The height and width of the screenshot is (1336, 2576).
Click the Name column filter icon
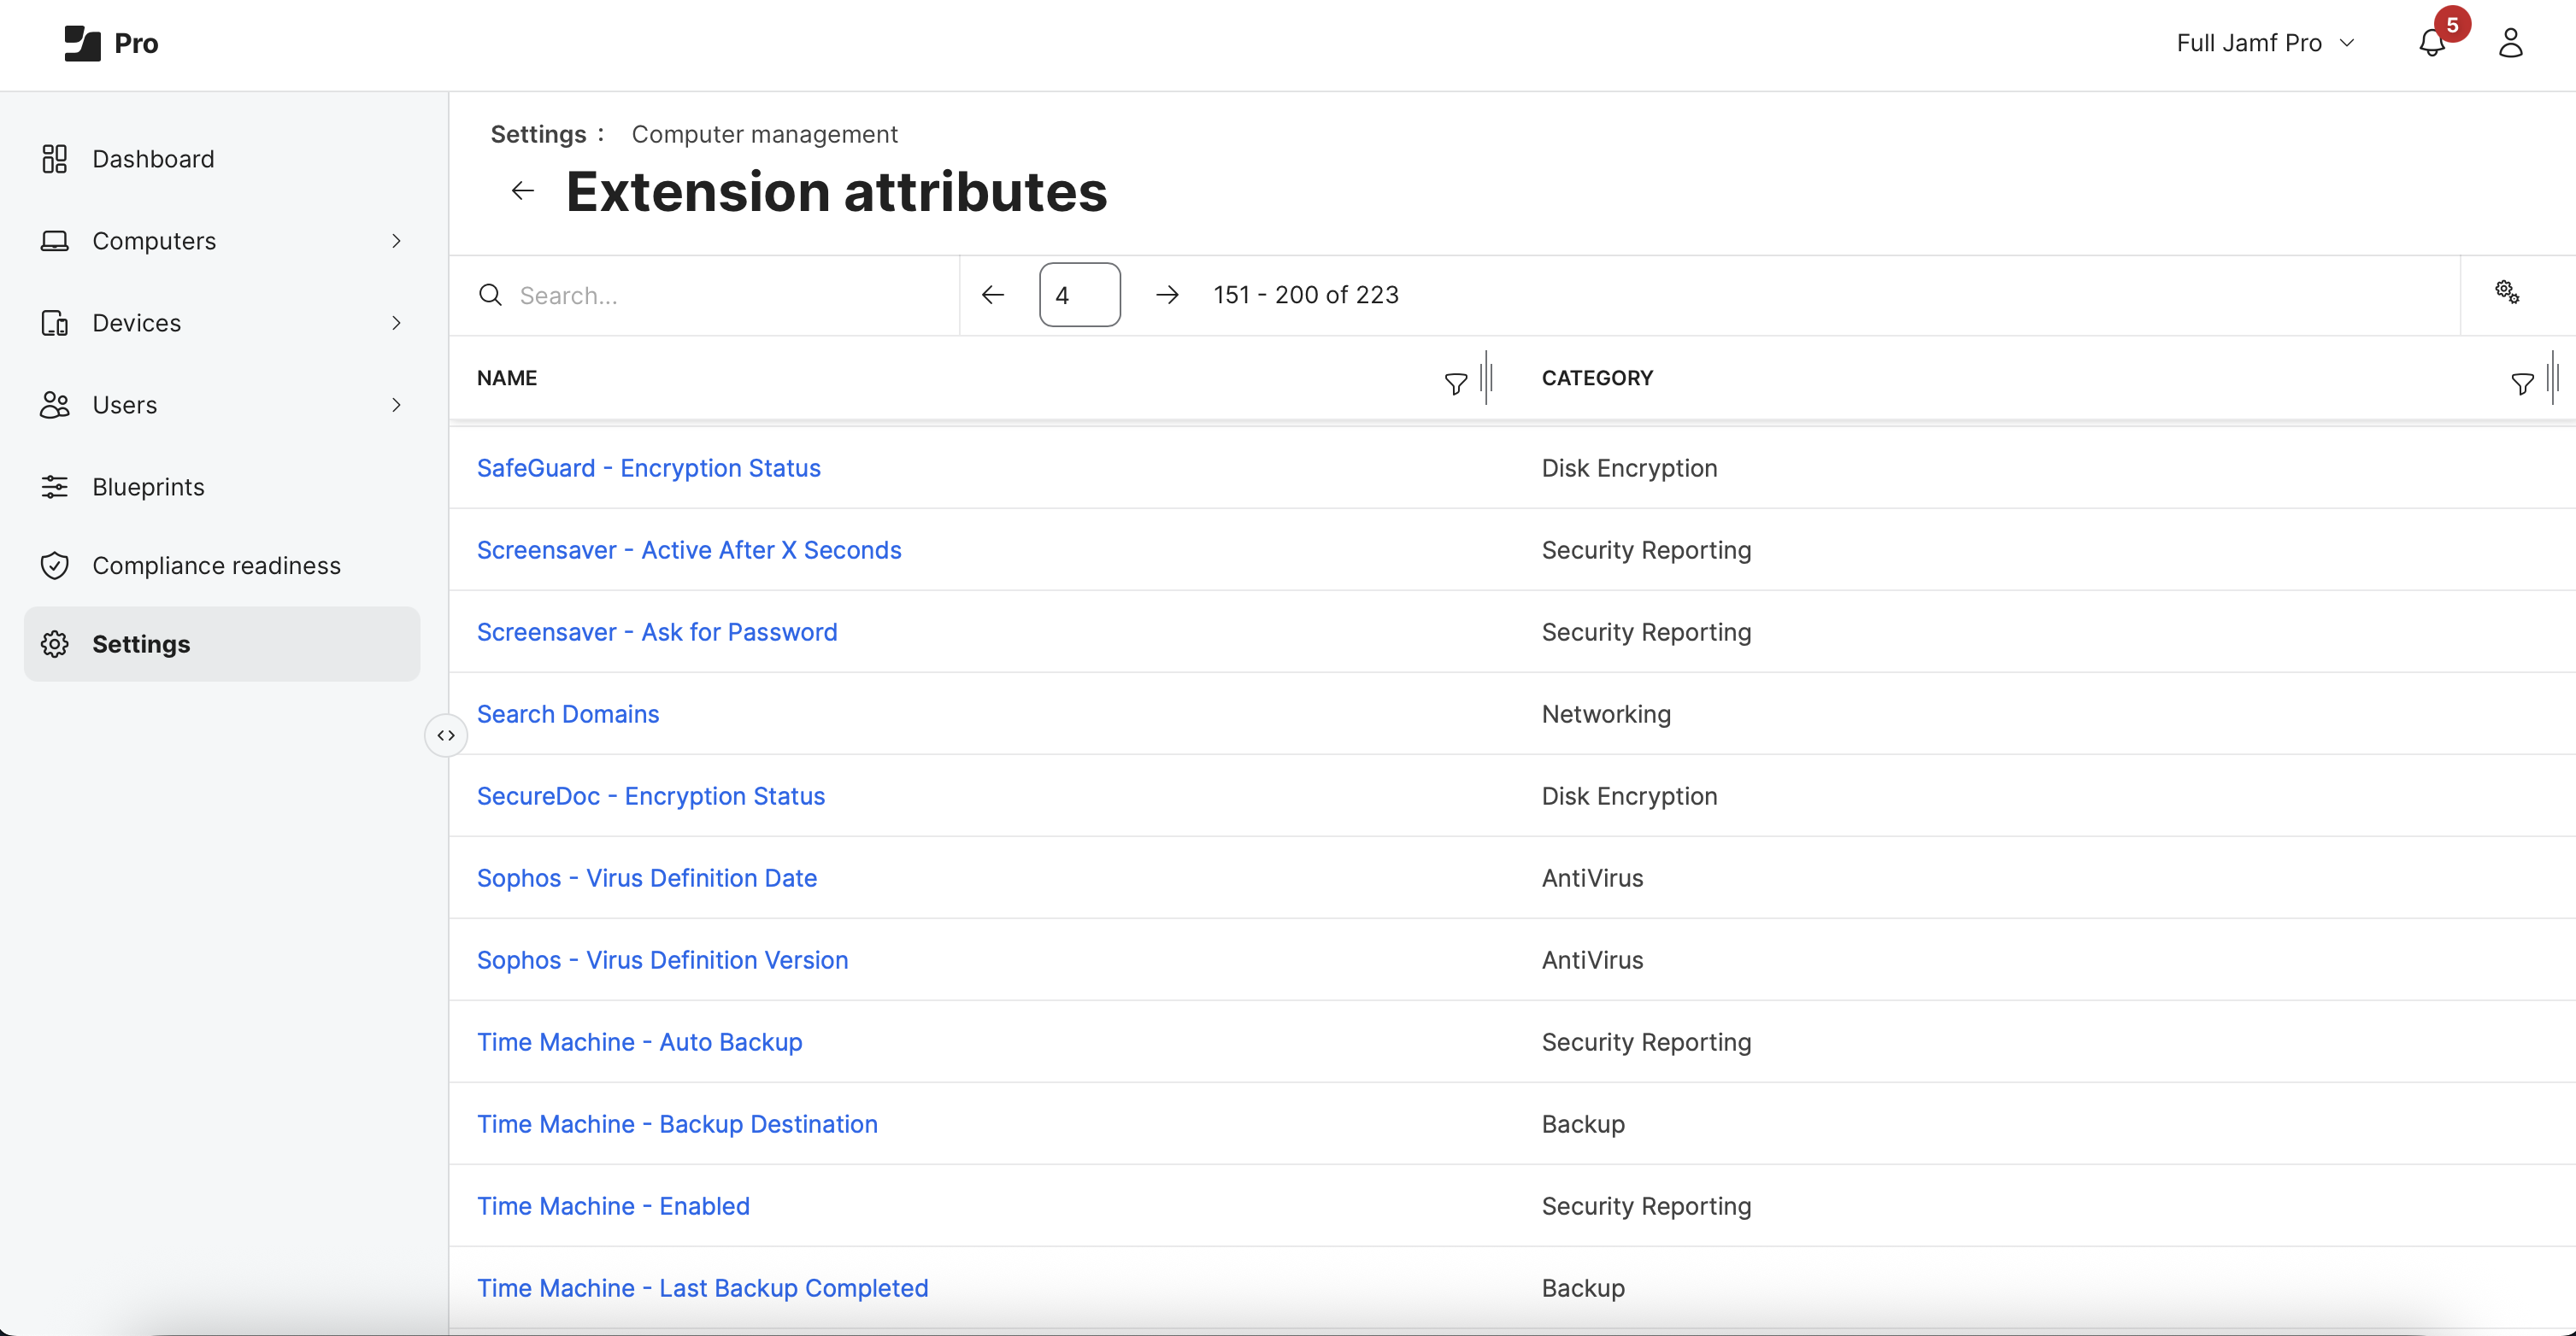(1455, 383)
